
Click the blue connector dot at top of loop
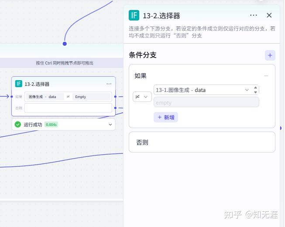point(65,44)
